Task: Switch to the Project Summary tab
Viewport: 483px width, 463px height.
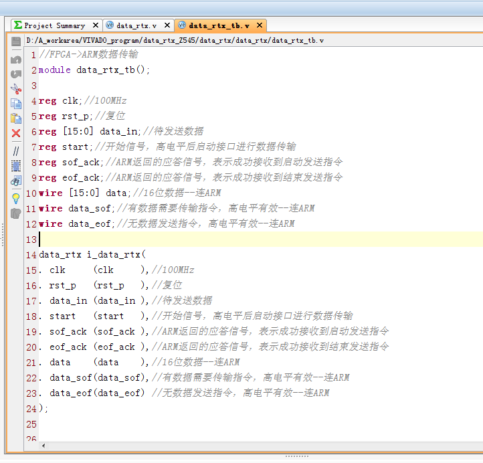Action: (54, 25)
